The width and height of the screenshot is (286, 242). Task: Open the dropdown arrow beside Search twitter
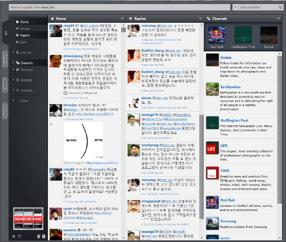(235, 7)
